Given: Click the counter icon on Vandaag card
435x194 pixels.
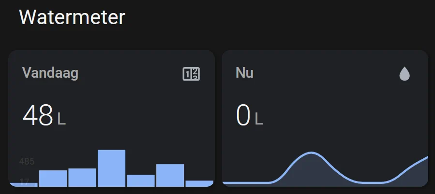Looking at the screenshot, I should tap(191, 74).
